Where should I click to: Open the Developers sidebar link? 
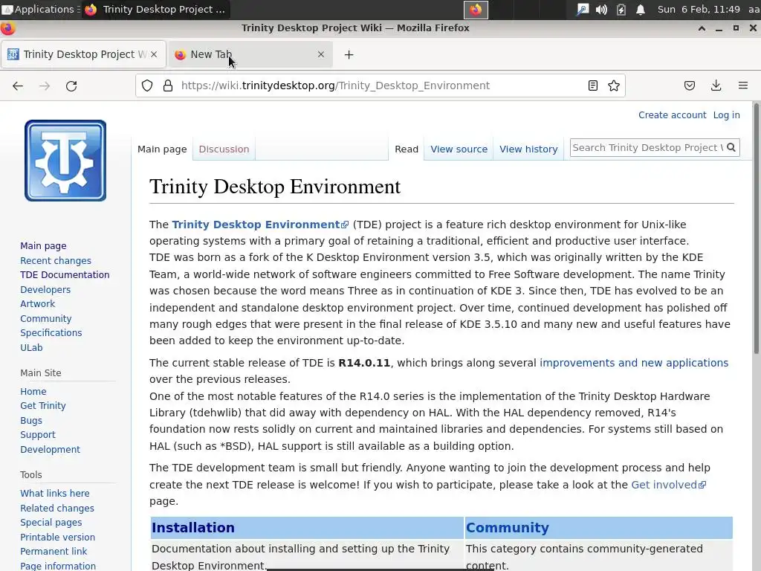click(45, 289)
